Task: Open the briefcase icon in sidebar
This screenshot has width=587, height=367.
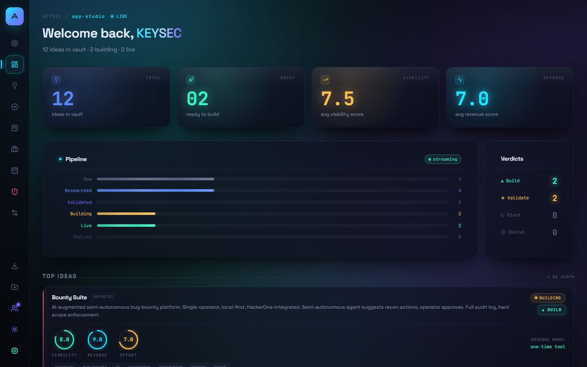Action: [x=15, y=149]
